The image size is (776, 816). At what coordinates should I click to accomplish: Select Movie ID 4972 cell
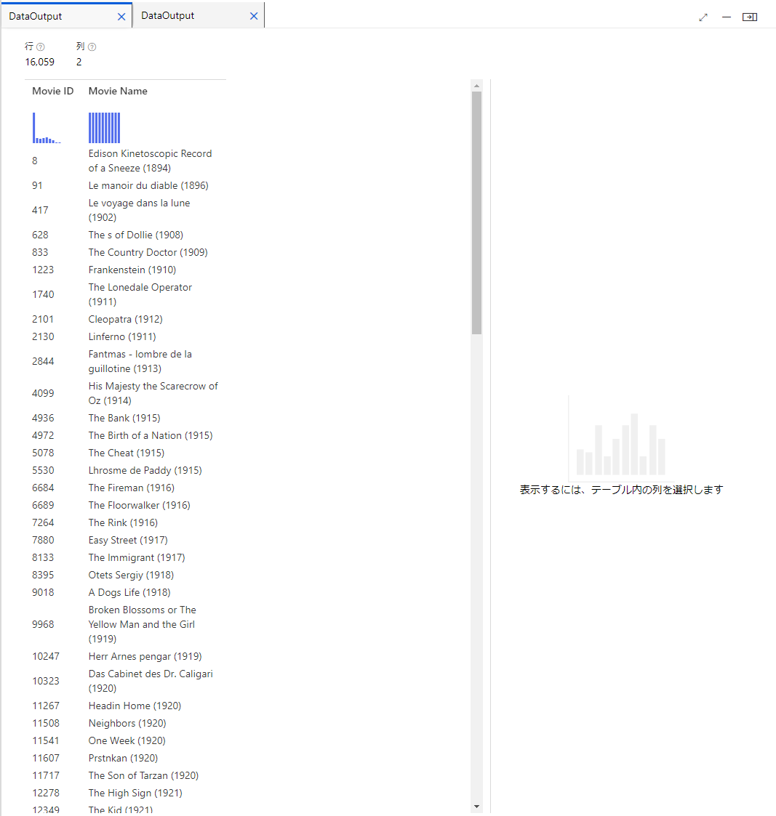coord(43,435)
